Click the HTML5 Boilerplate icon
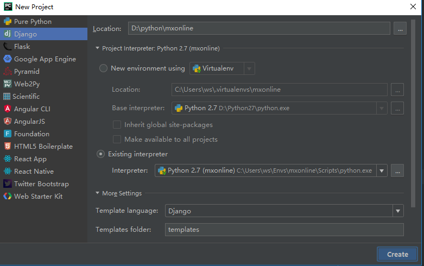This screenshot has width=424, height=266. (8, 146)
